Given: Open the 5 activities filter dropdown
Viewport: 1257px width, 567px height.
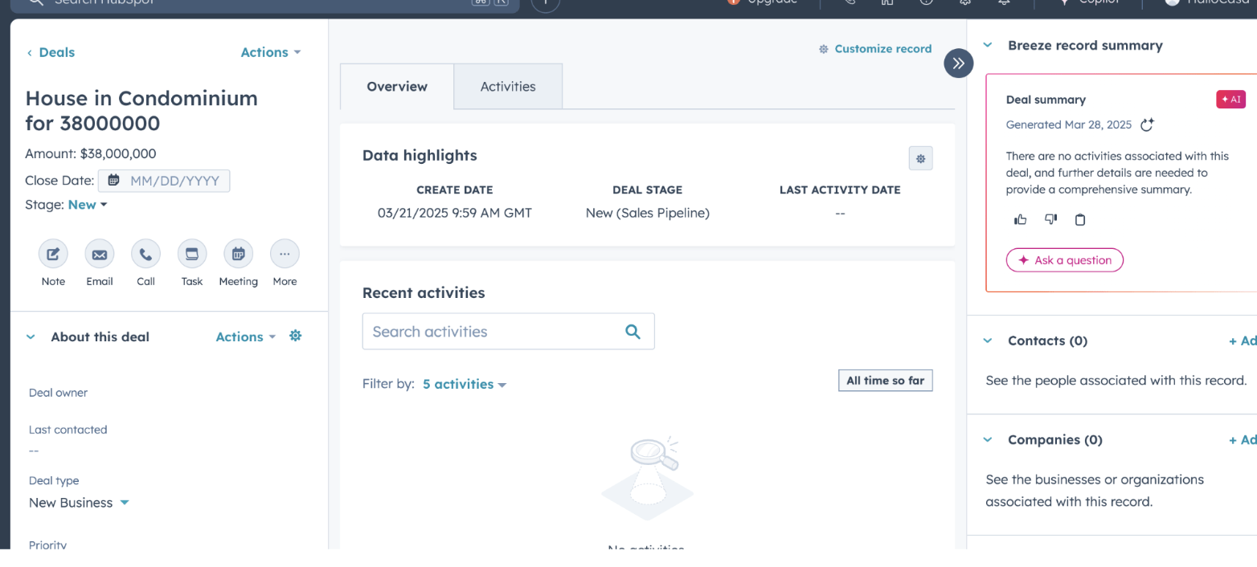Looking at the screenshot, I should click(465, 384).
